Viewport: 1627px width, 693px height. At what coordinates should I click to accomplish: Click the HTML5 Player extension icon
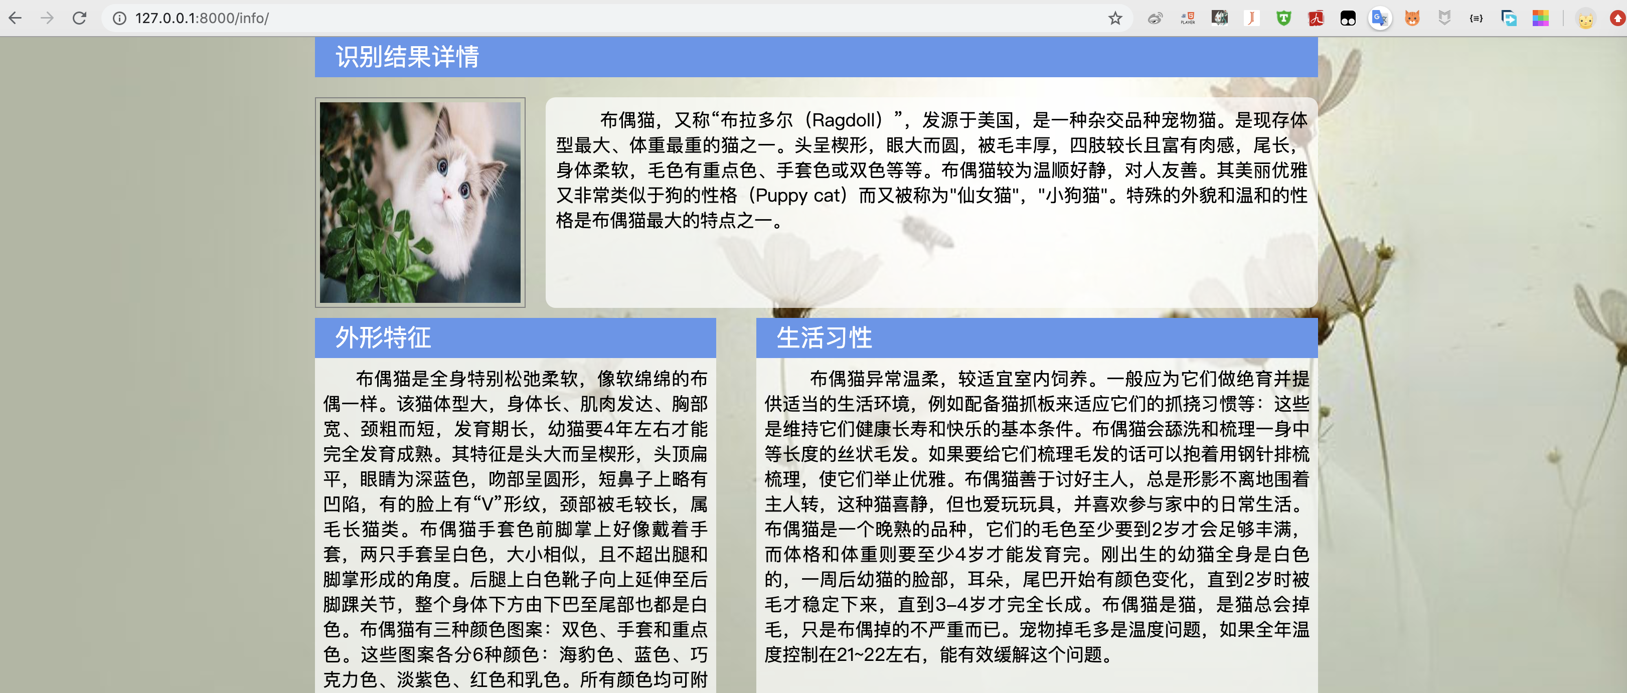[x=1188, y=19]
